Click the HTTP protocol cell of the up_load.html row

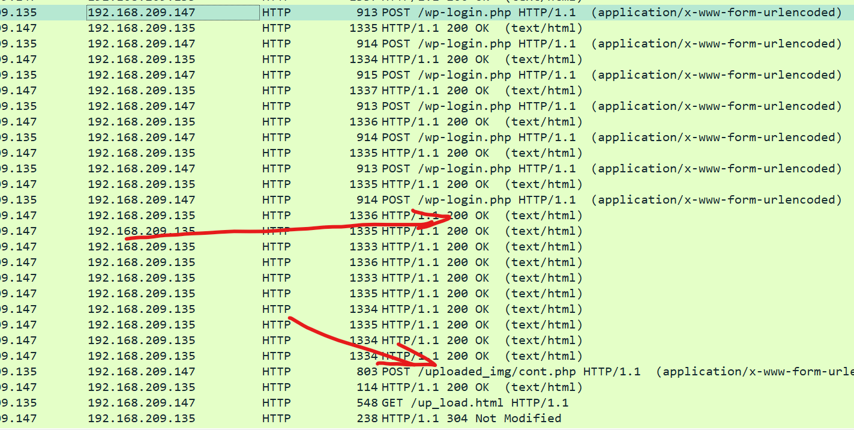[x=276, y=403]
